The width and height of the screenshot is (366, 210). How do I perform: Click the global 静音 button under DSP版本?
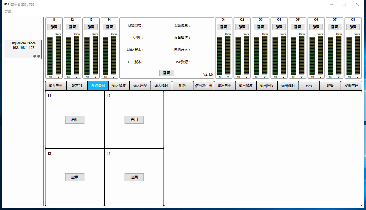167,73
